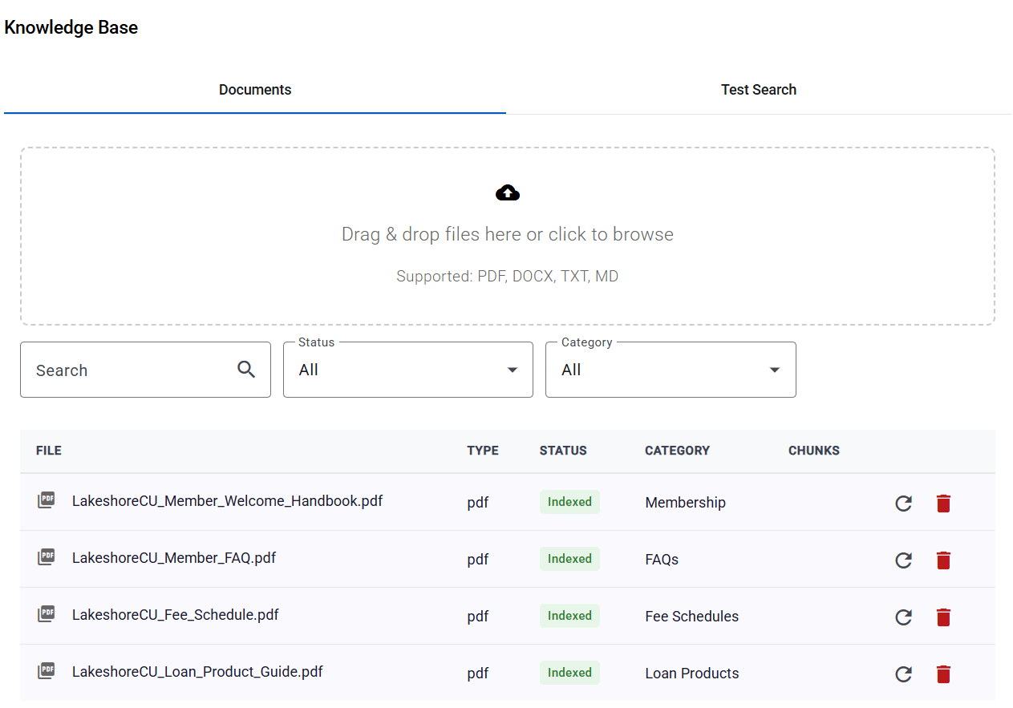Click pdf type cell for Member_FAQ row
Viewport: 1013px width, 708px height.
(x=478, y=560)
